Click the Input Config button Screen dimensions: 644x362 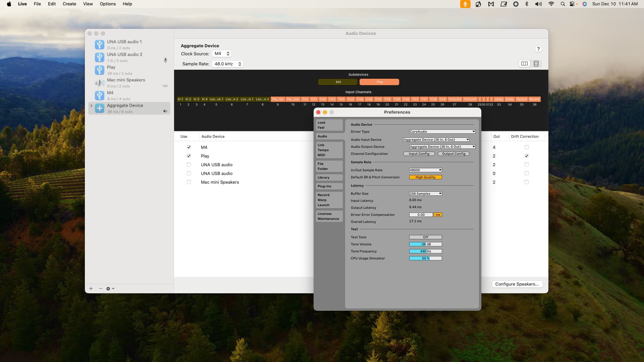(419, 154)
